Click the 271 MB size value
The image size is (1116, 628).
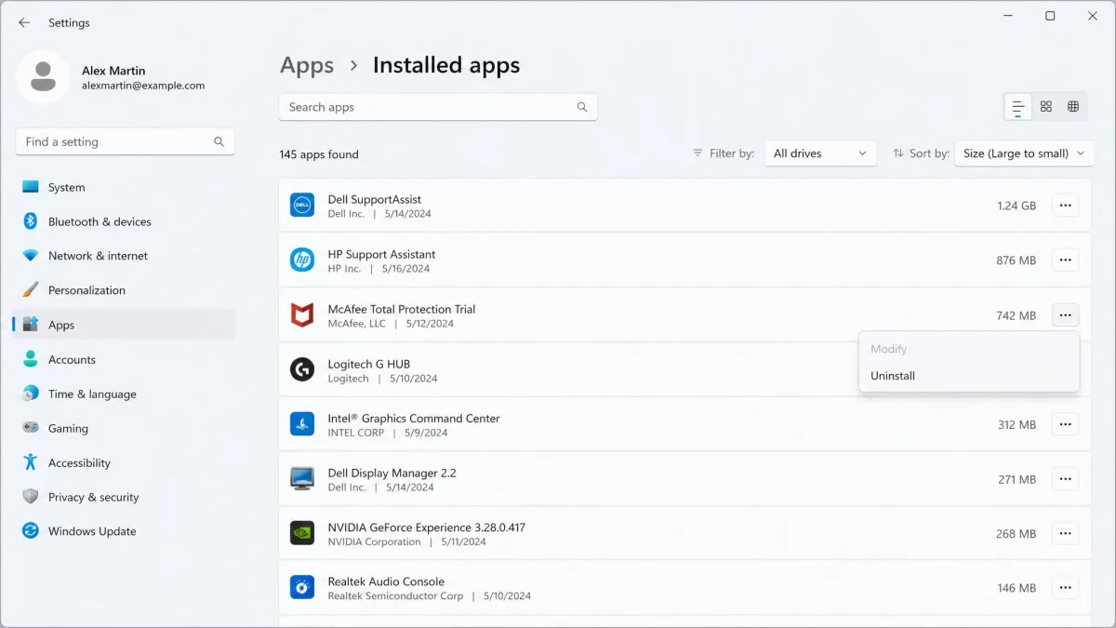(1016, 479)
